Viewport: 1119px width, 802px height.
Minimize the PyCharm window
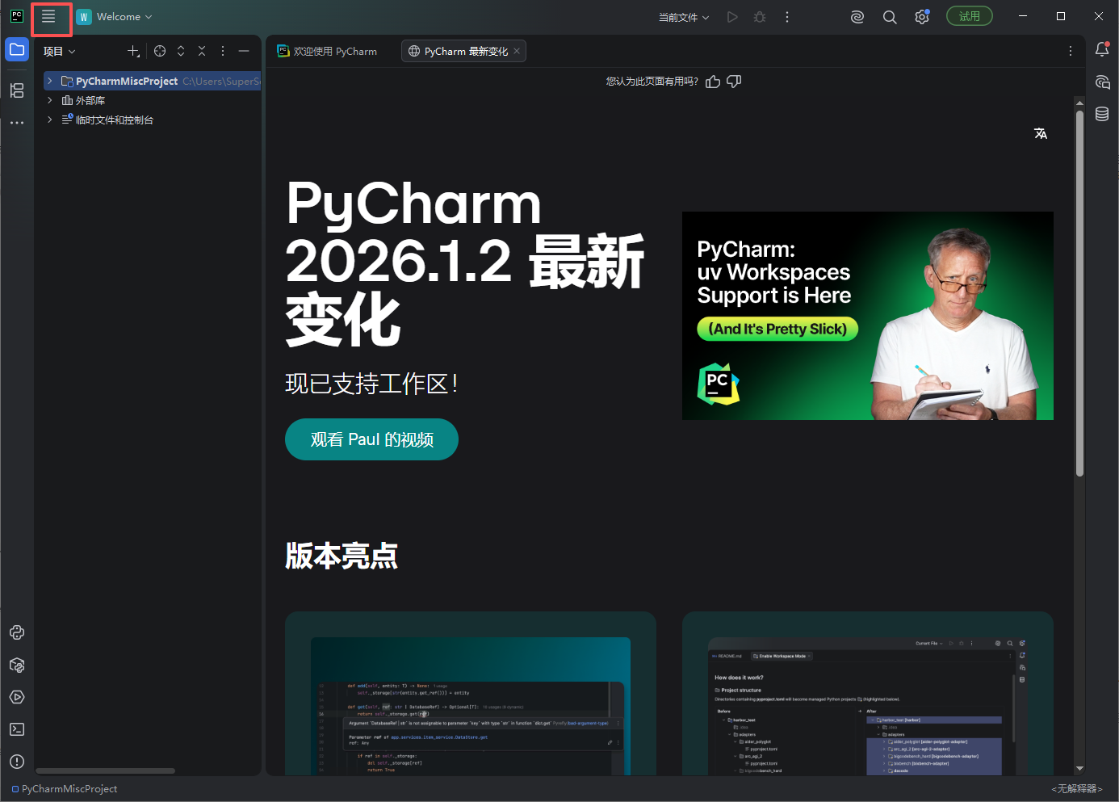coord(1023,16)
